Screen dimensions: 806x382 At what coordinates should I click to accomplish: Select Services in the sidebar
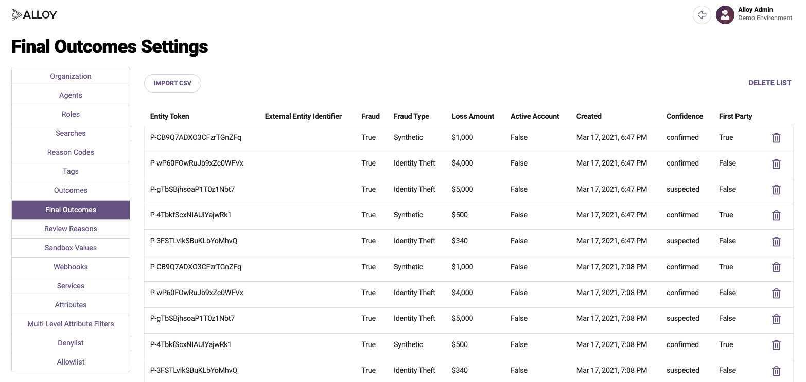pyautogui.click(x=71, y=286)
